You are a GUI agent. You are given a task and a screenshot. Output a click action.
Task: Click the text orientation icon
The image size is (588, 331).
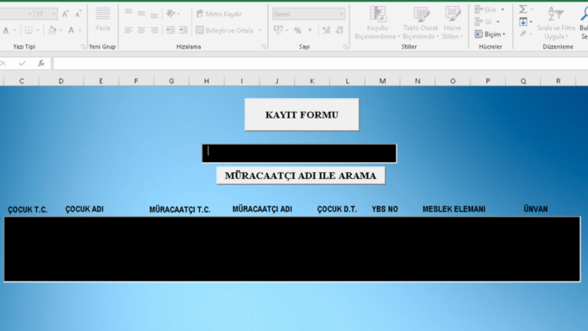coord(171,13)
